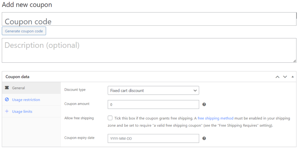
Task: Enable the Allow free shipping checkbox
Action: [110, 118]
